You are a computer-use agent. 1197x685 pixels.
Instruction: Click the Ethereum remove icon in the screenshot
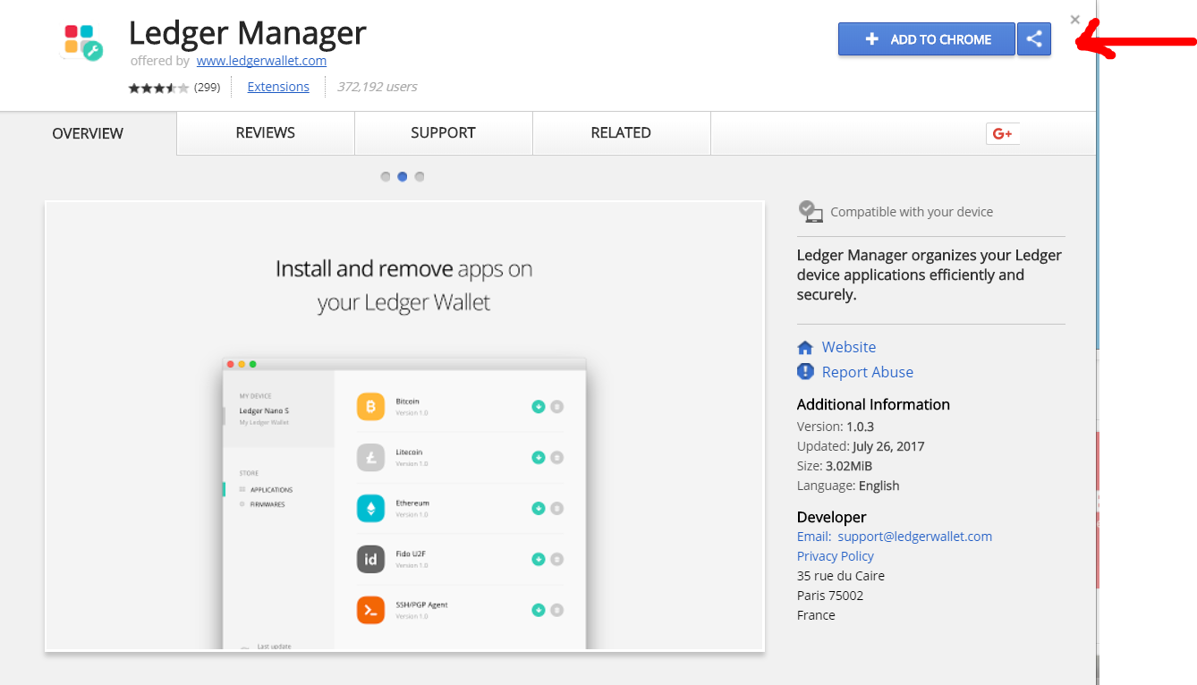pos(556,508)
